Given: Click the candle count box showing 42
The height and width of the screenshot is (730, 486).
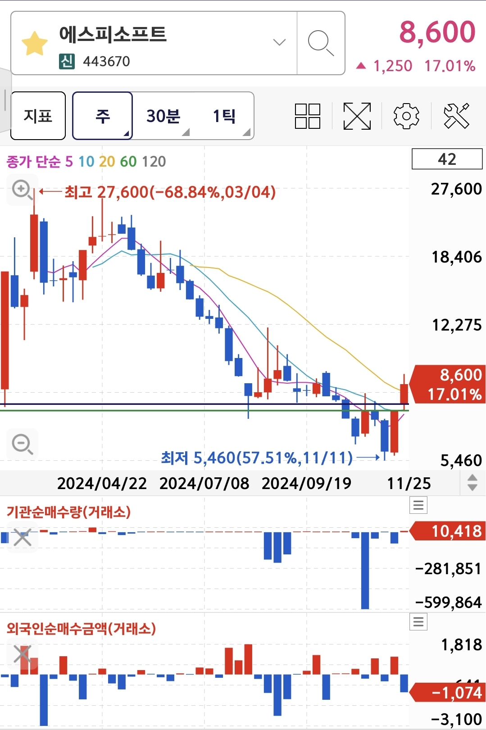Looking at the screenshot, I should (447, 159).
